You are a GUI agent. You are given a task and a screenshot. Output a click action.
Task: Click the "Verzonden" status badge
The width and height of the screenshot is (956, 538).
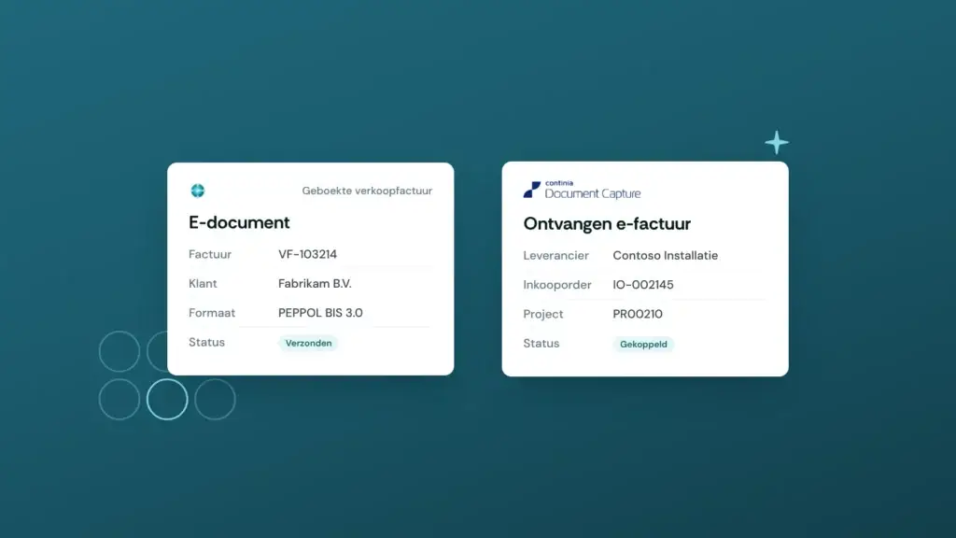pyautogui.click(x=308, y=343)
